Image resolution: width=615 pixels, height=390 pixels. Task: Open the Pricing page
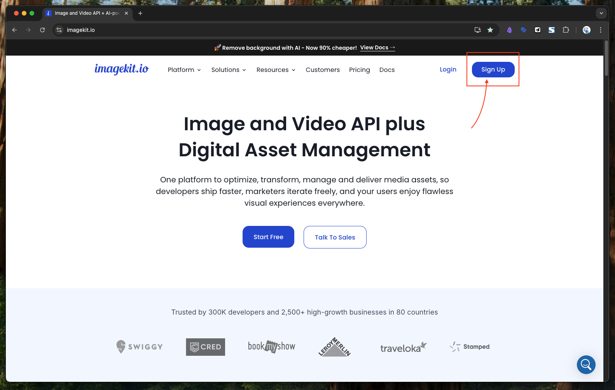(359, 70)
